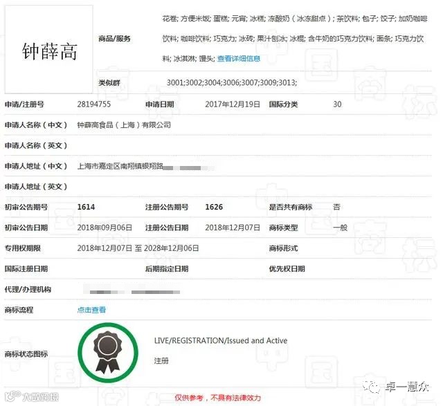This screenshot has height=406, width=443.
Task: Select the shared trademark value 否
Action: (336, 207)
